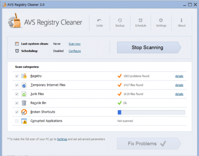Click the Scan now link
The width and height of the screenshot is (199, 156).
tap(74, 44)
